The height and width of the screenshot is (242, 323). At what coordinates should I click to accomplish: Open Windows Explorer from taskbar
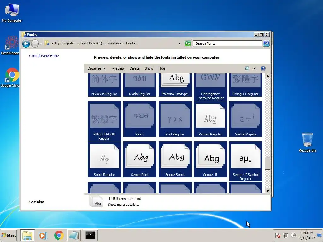coord(27,235)
